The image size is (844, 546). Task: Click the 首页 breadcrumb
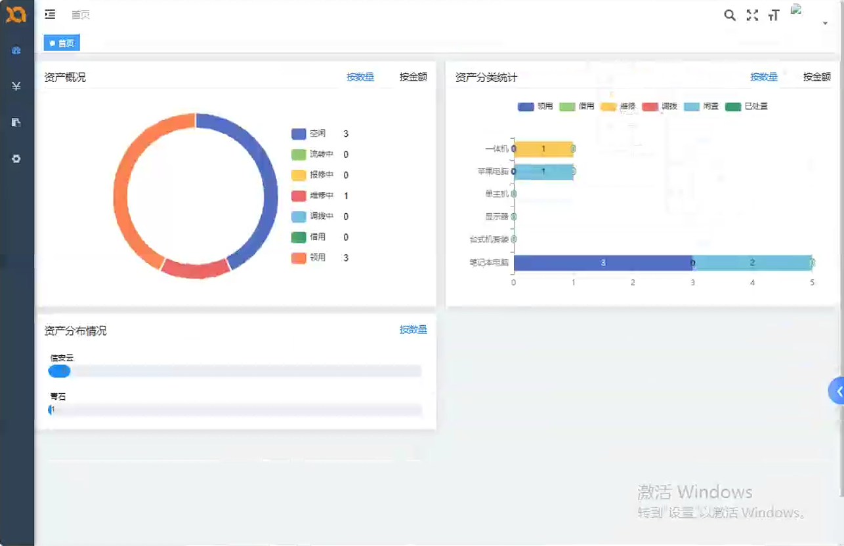coord(81,15)
